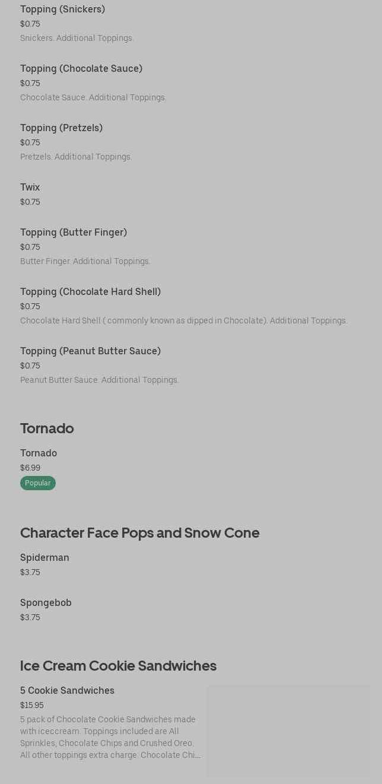This screenshot has height=784, width=382.
Task: Add the Topping (Butter Finger) item
Action: click(x=74, y=233)
